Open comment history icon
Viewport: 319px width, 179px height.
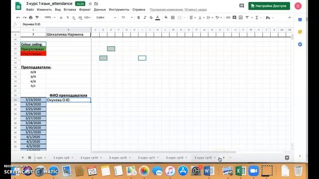pos(241,6)
